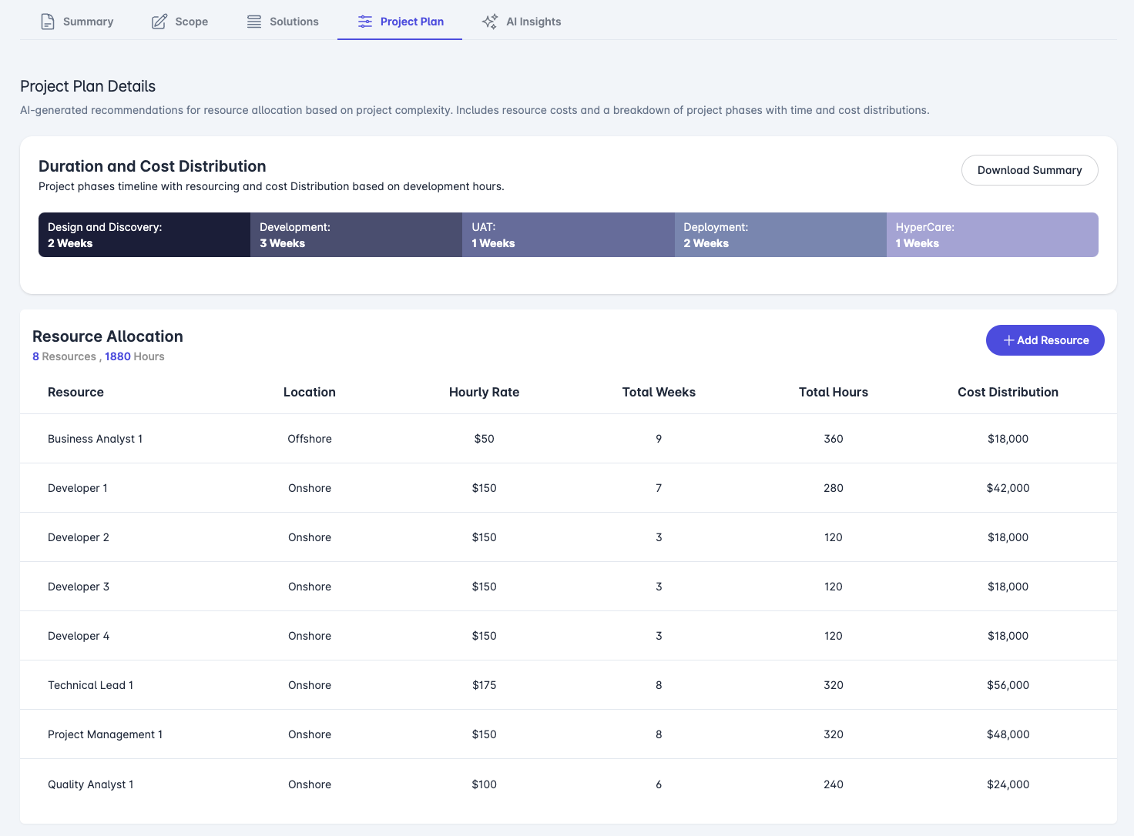
Task: Click the Total Hours column header
Action: 834,392
